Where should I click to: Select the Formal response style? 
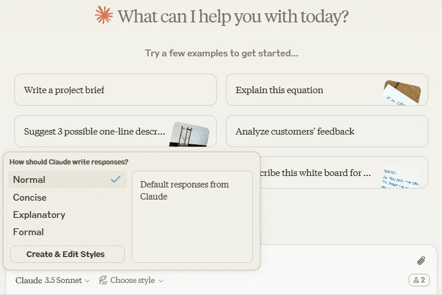(67, 232)
